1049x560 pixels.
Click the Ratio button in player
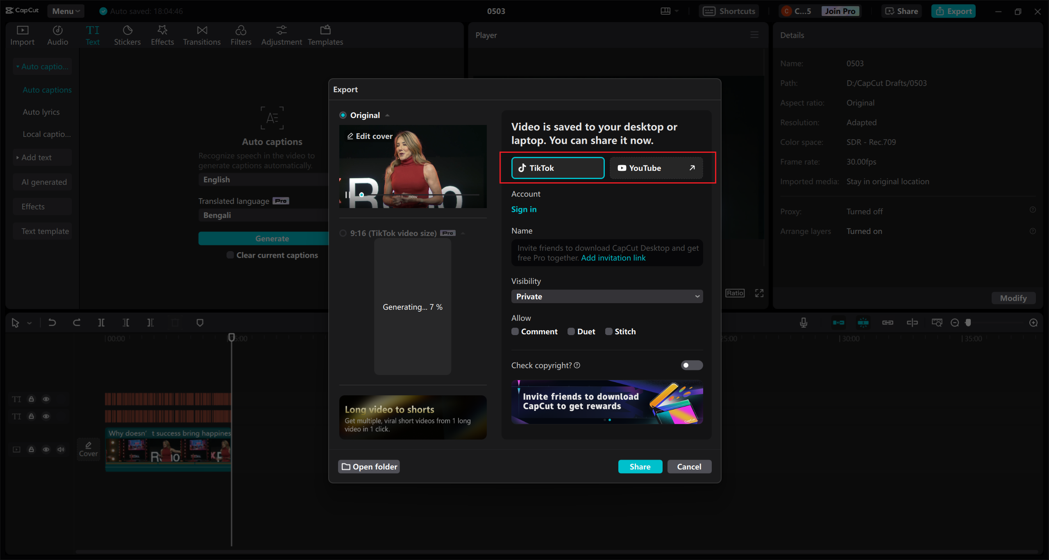tap(735, 293)
